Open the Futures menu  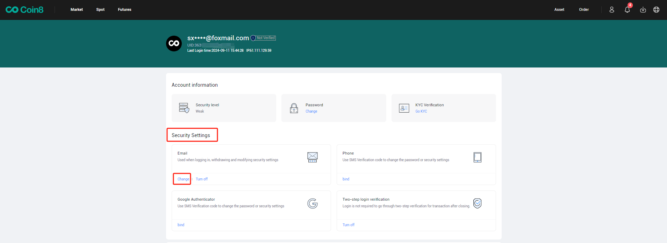(x=124, y=10)
